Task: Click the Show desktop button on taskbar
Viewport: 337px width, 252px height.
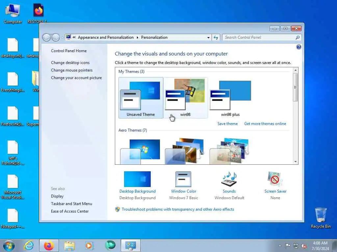Action: 334,245
